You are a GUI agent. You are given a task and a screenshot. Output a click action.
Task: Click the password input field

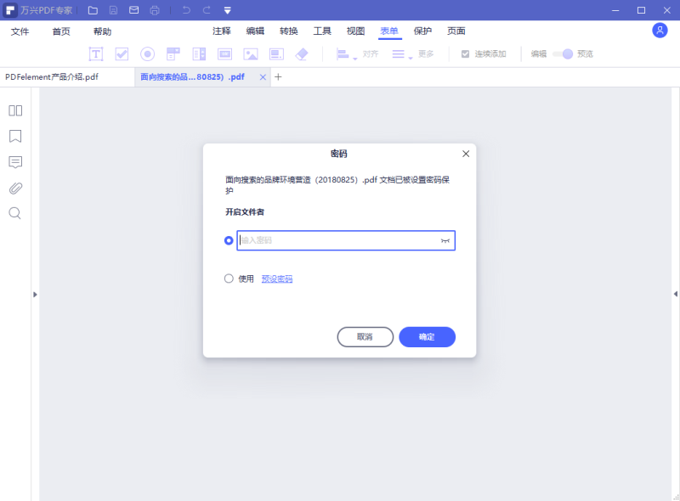click(x=345, y=240)
